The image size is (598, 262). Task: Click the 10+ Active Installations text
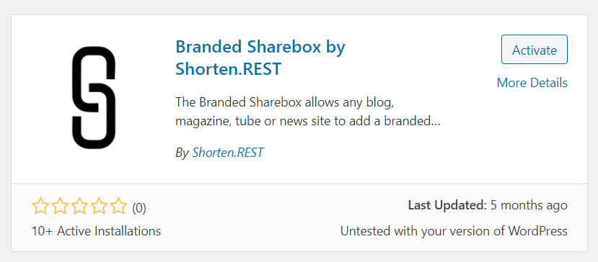[96, 231]
